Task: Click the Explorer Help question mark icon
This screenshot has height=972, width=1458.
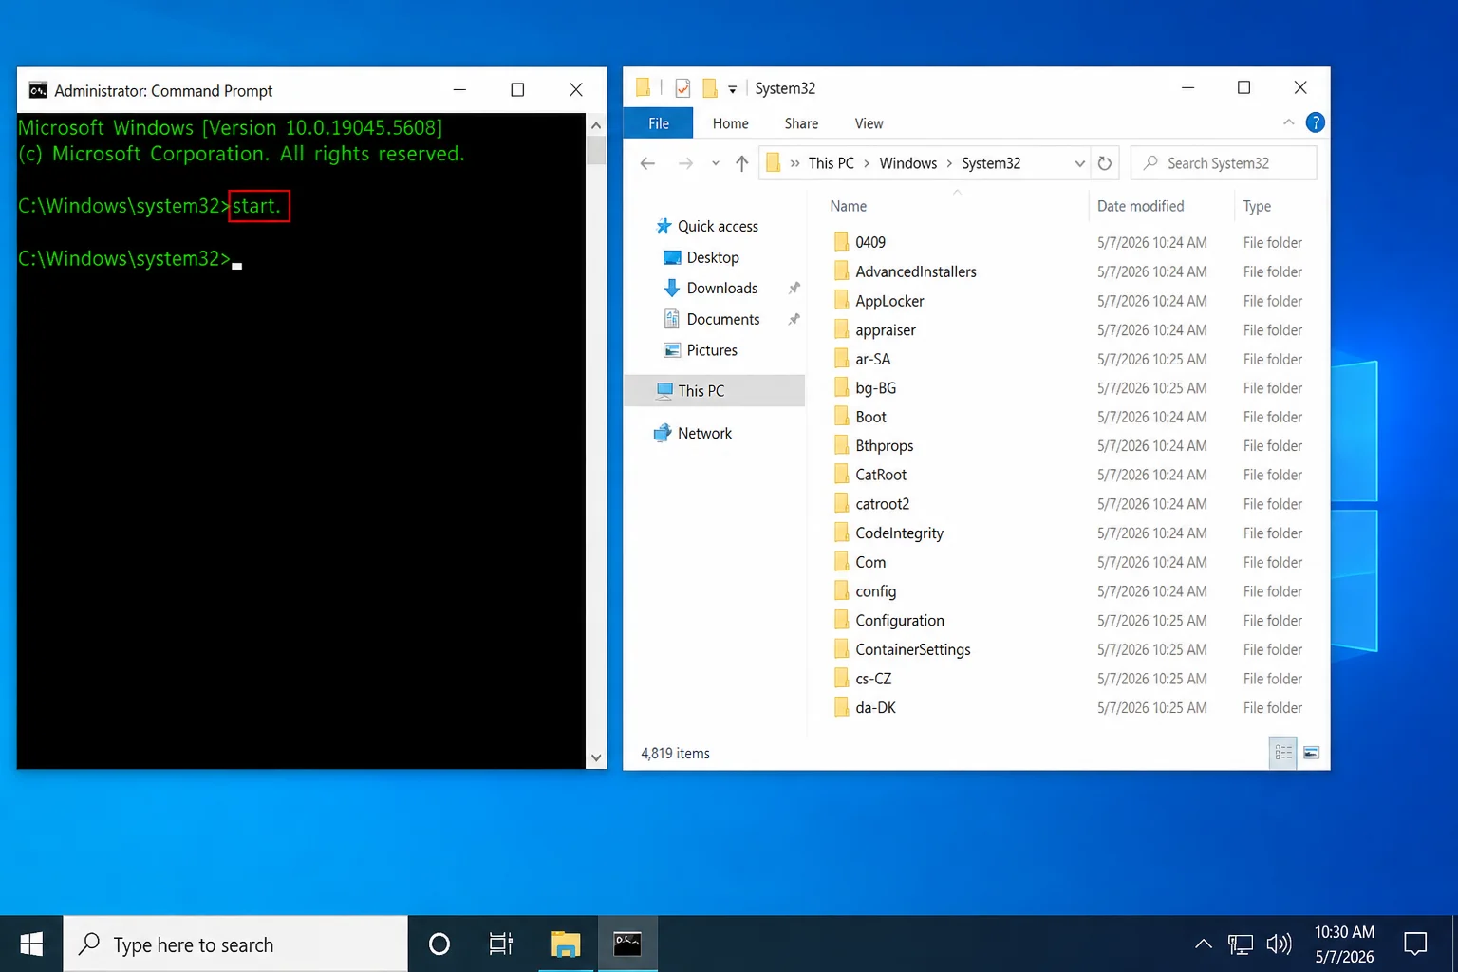Action: point(1315,122)
